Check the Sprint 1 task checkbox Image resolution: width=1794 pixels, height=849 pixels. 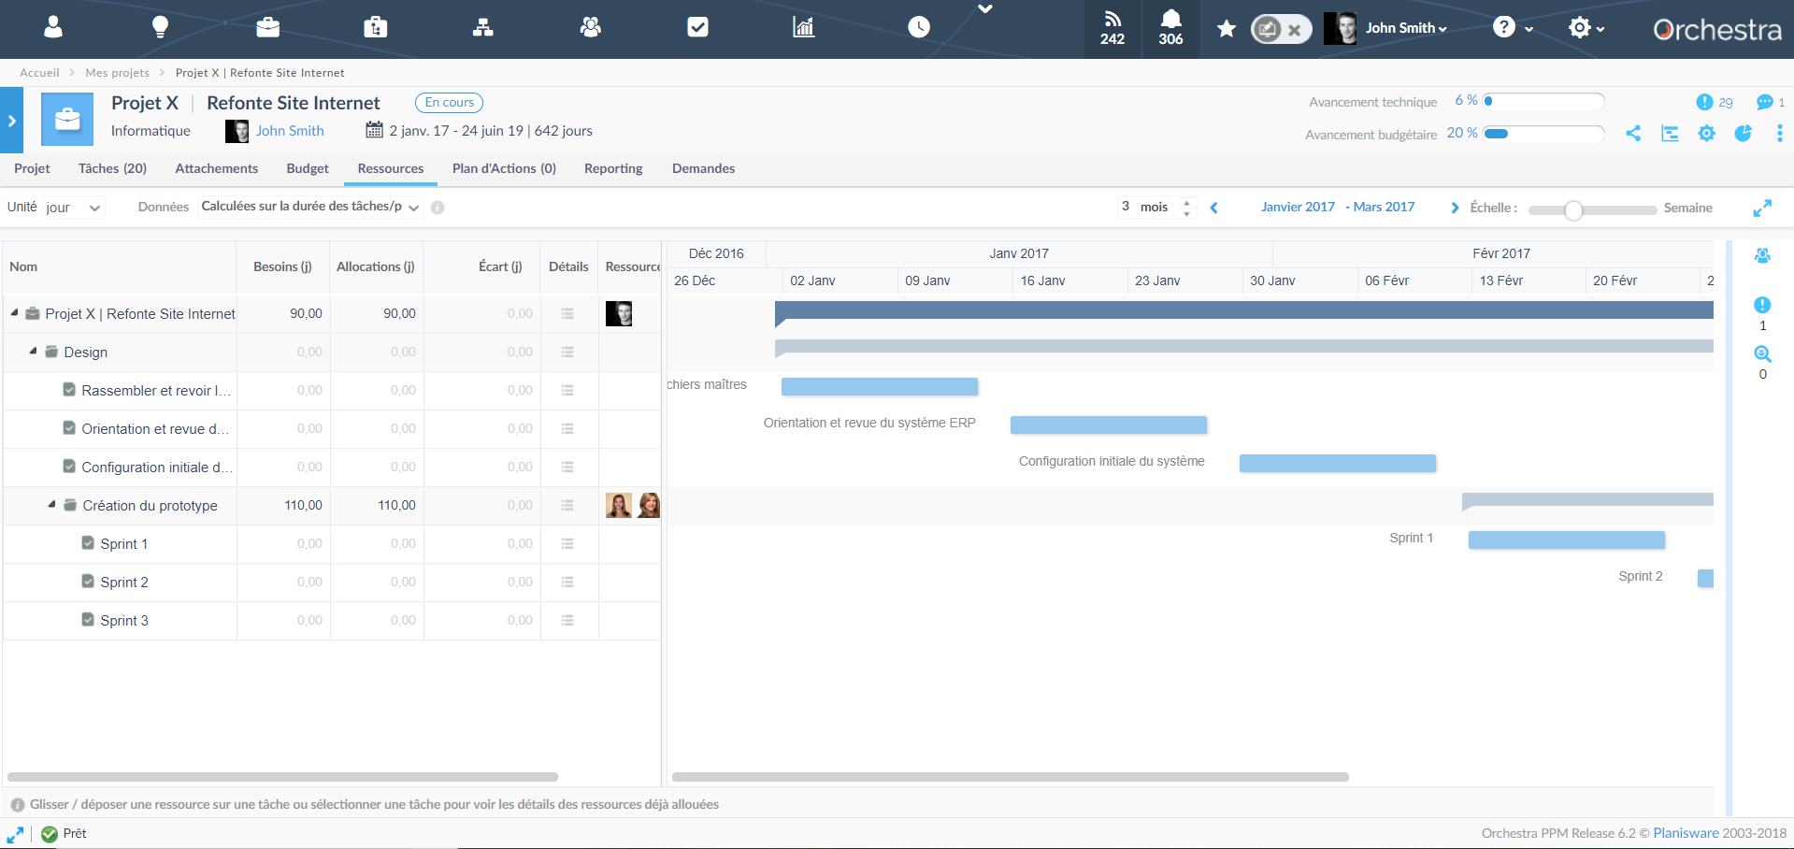pos(87,542)
